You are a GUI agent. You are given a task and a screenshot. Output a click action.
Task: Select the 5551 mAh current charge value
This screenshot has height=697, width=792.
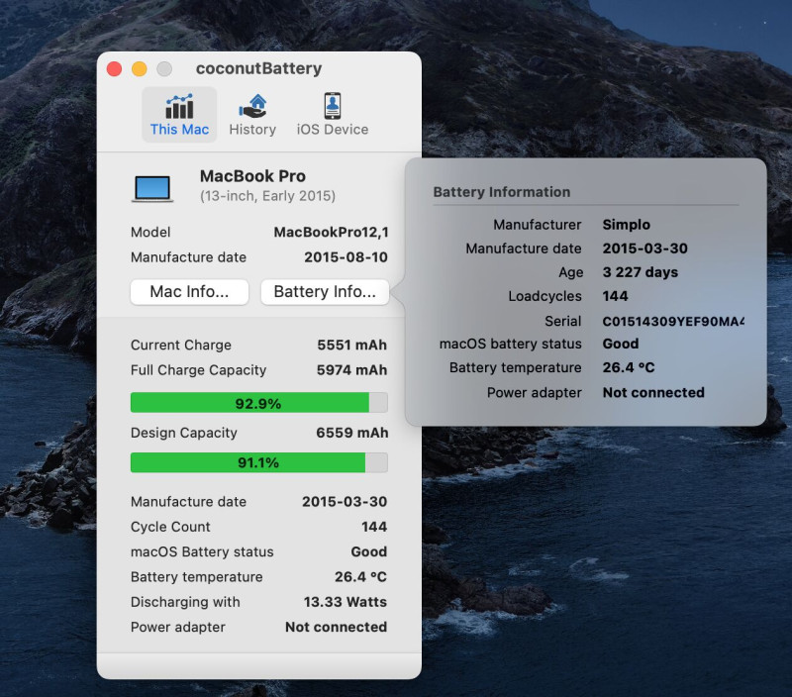(x=352, y=345)
